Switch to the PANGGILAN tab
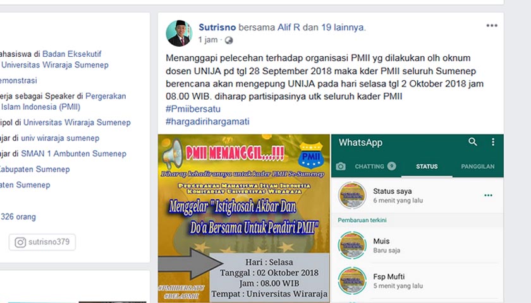 tap(477, 167)
